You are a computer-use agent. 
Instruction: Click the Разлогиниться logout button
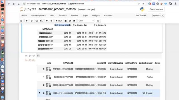(x=156, y=9)
